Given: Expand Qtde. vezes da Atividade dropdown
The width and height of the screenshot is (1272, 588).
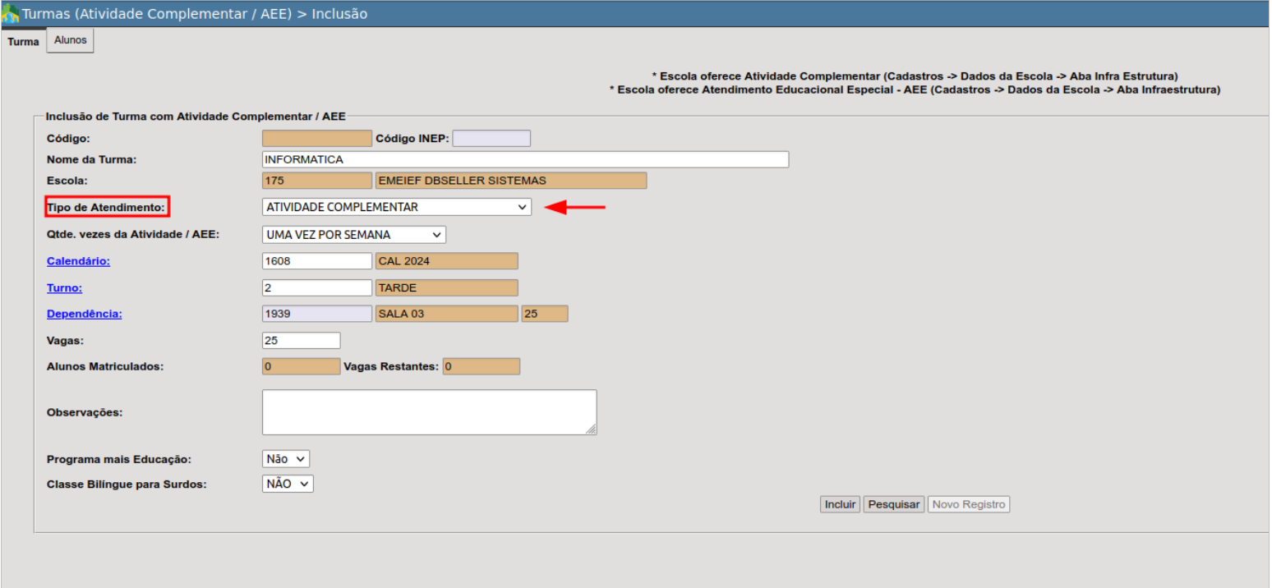Looking at the screenshot, I should pyautogui.click(x=353, y=235).
